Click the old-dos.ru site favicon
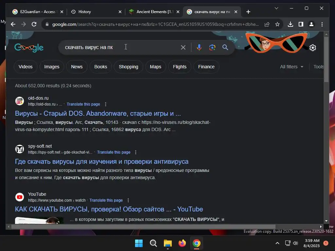The height and width of the screenshot is (251, 335). click(20, 101)
